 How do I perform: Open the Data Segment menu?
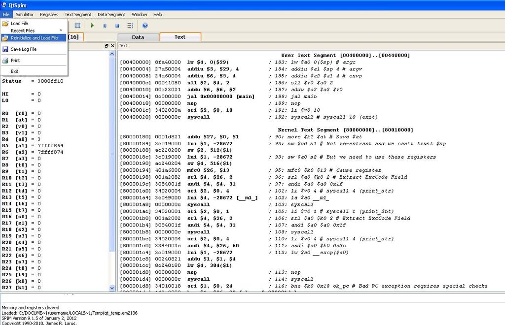coord(111,14)
